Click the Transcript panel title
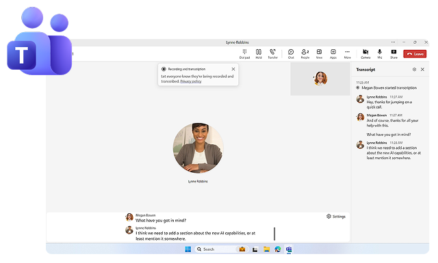The width and height of the screenshot is (438, 263). 365,70
